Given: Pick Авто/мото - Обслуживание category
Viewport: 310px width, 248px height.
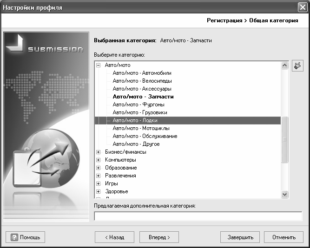Looking at the screenshot, I should 145,136.
